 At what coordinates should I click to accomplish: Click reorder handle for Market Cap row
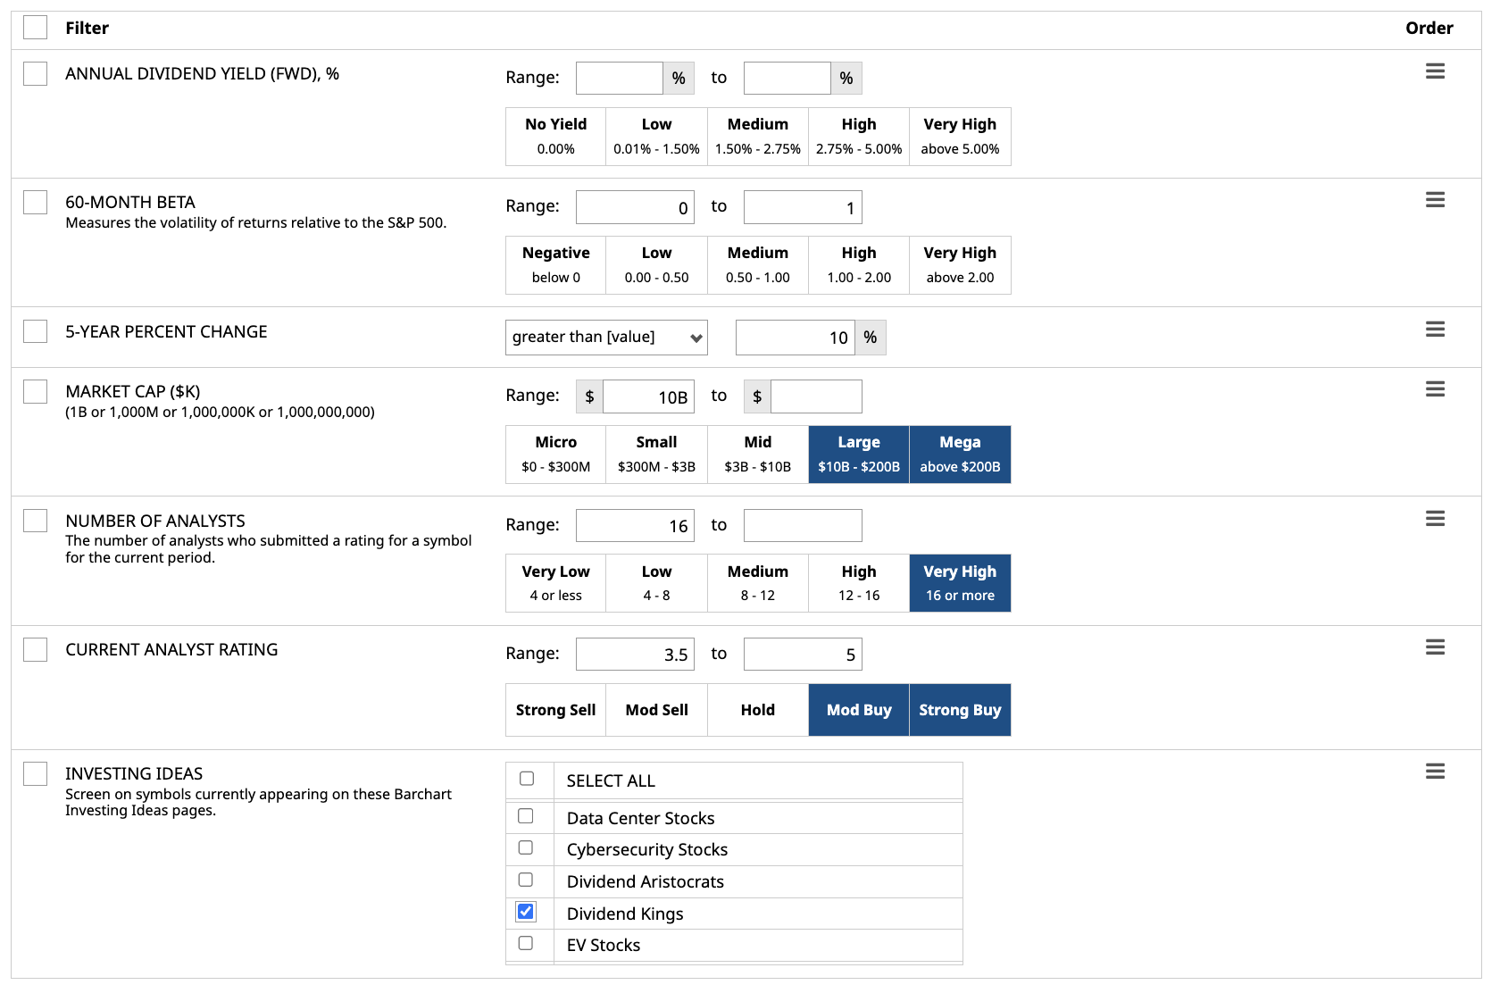pyautogui.click(x=1435, y=389)
